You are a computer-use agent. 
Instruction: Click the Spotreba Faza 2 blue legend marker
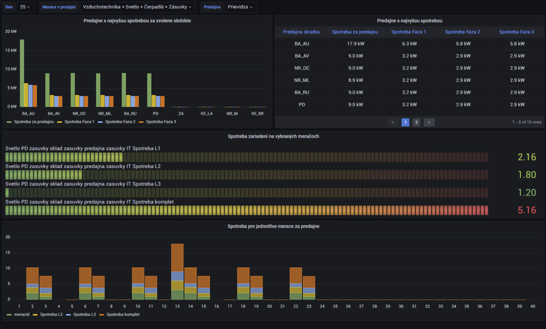101,122
